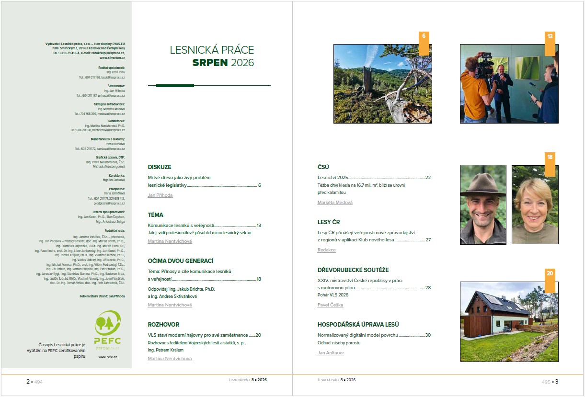Click 'Odhad zásoby porostu' subtitle text
The width and height of the screenshot is (585, 397).
(339, 343)
